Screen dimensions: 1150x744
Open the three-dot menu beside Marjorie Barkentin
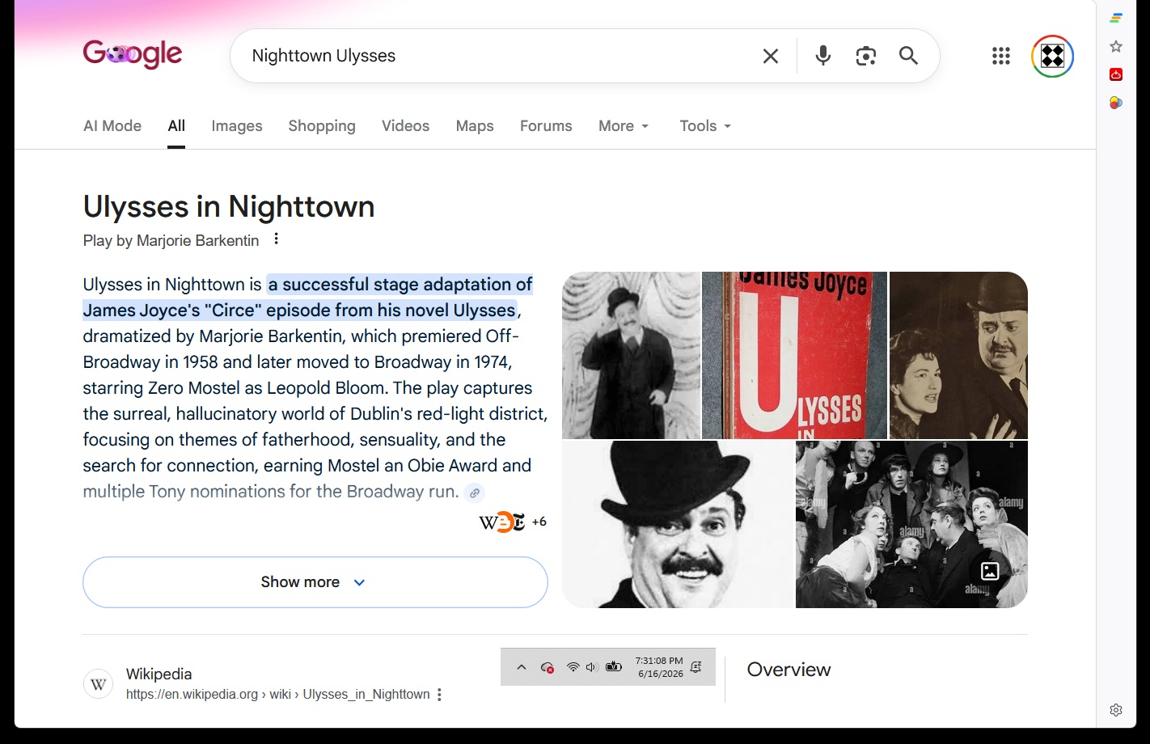(x=276, y=239)
